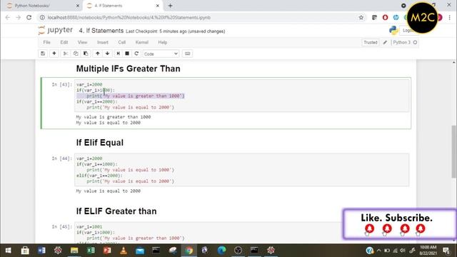Open the View menu

click(x=83, y=42)
